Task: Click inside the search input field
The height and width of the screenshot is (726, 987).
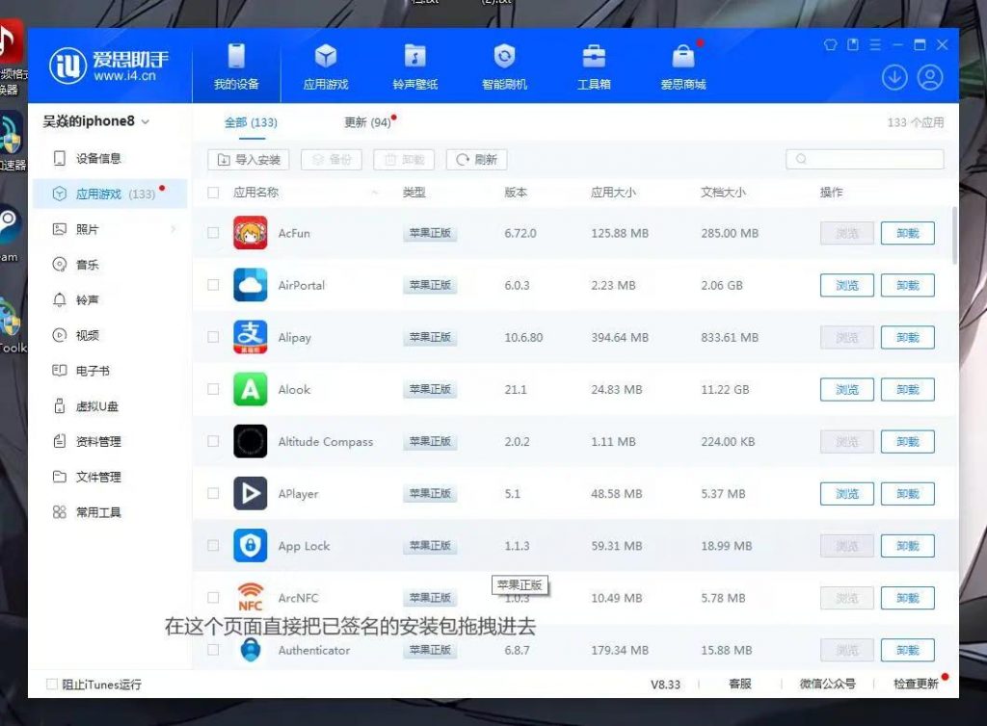Action: pos(863,158)
